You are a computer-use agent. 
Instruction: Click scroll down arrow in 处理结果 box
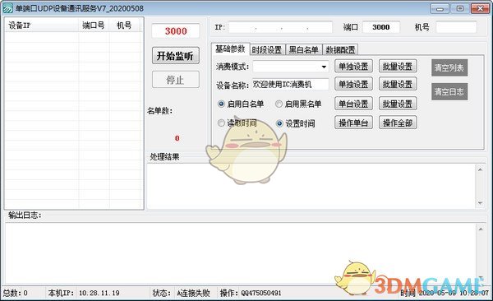pyautogui.click(x=480, y=203)
